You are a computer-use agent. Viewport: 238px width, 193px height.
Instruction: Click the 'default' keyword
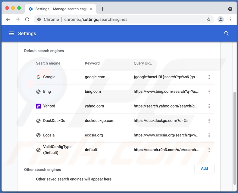click(x=91, y=150)
